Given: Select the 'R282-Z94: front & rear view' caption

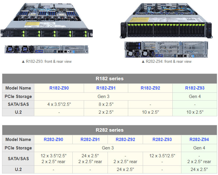Looking at the screenshot, I should [167, 61].
